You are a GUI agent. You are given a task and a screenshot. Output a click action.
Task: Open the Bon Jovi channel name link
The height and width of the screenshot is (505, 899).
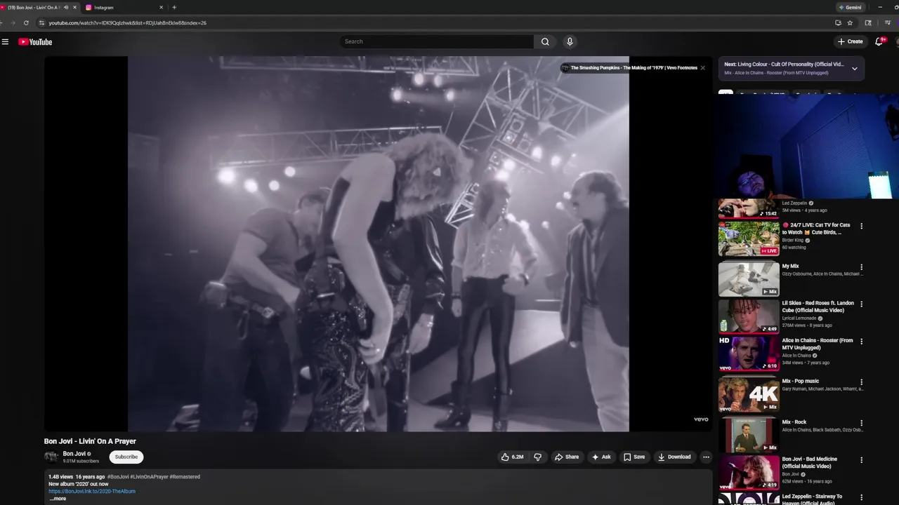tap(74, 454)
